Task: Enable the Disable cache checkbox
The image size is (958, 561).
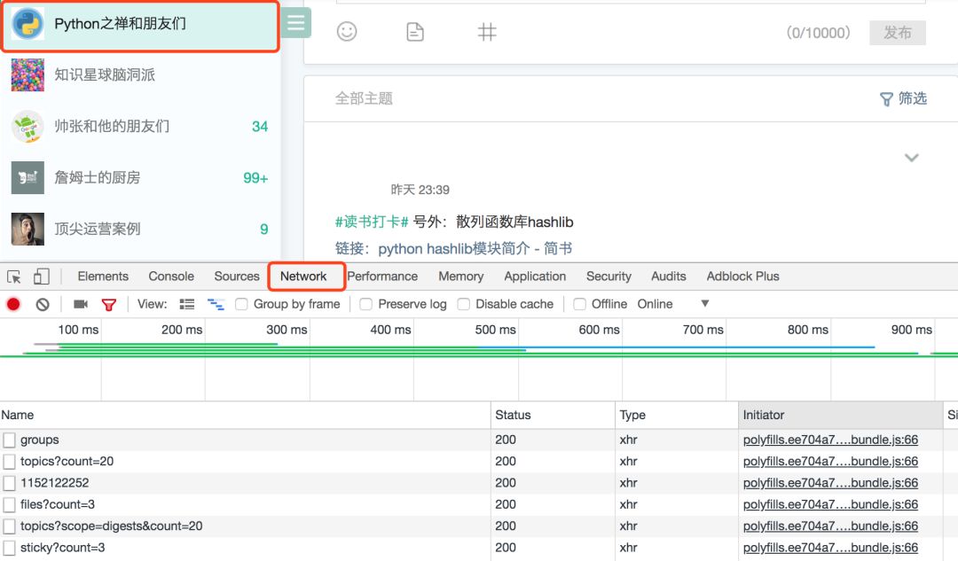Action: (x=464, y=304)
